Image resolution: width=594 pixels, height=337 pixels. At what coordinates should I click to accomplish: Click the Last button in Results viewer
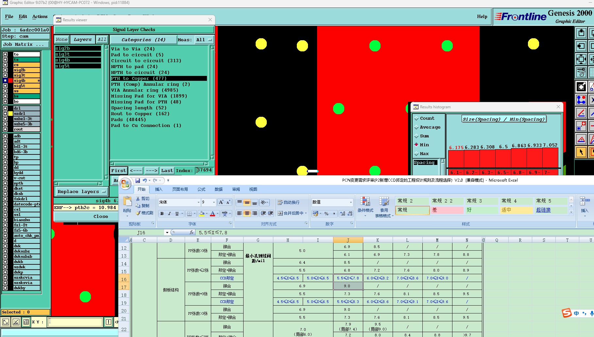[167, 171]
